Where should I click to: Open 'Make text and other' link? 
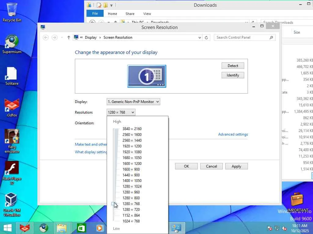(x=91, y=144)
